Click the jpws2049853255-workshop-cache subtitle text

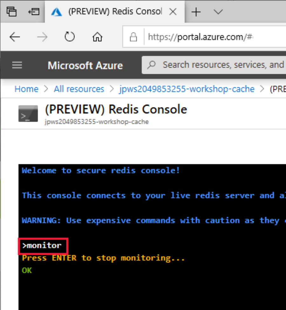click(x=97, y=122)
